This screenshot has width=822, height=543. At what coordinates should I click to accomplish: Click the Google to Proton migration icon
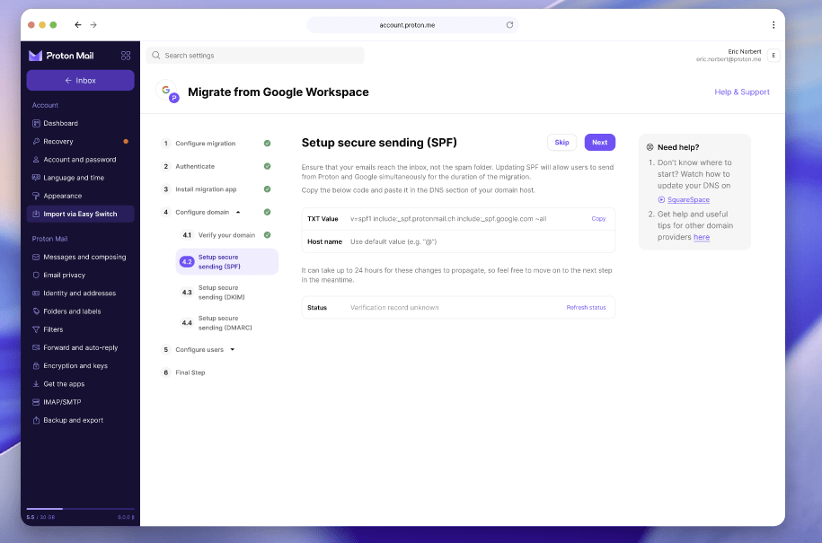click(168, 92)
